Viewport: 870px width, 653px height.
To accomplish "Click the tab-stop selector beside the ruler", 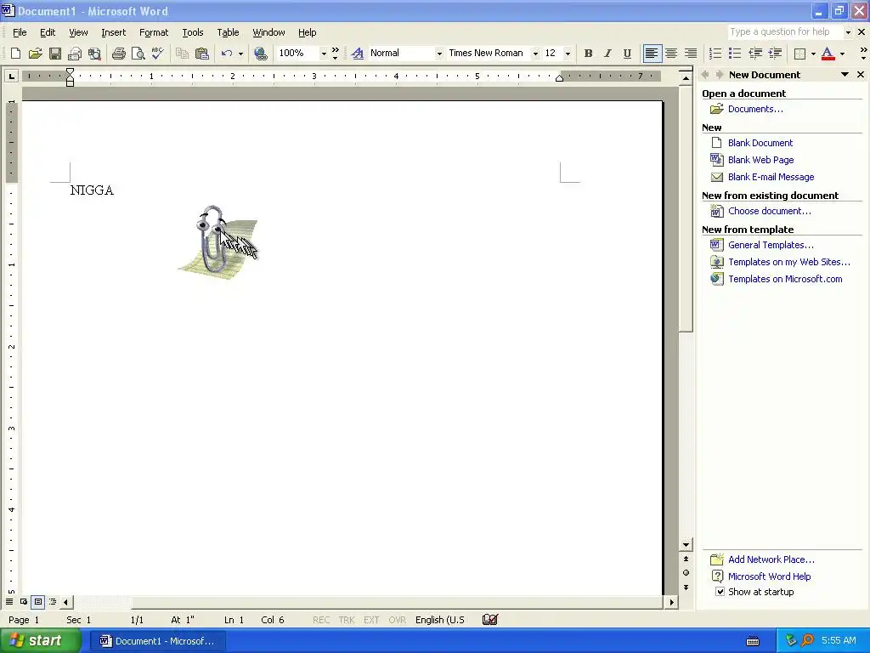I will click(11, 76).
